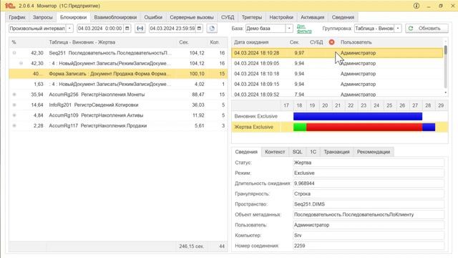Open the Триггеры tab
Image resolution: width=458 pixels, height=258 pixels.
pyautogui.click(x=252, y=17)
